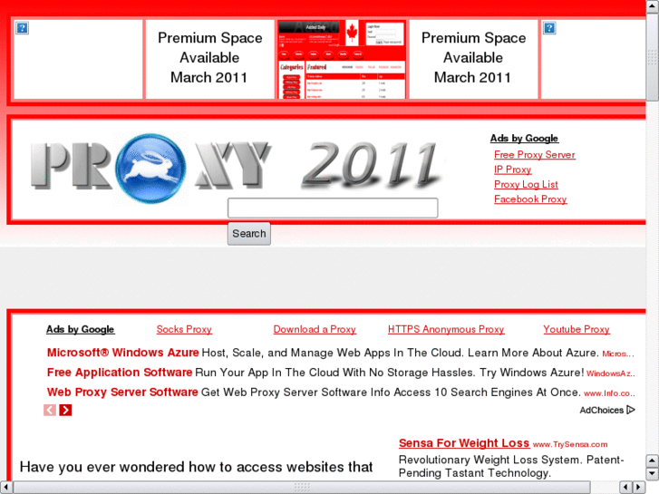Open the Ads by Google link near the logo
The height and width of the screenshot is (494, 659).
click(x=524, y=139)
